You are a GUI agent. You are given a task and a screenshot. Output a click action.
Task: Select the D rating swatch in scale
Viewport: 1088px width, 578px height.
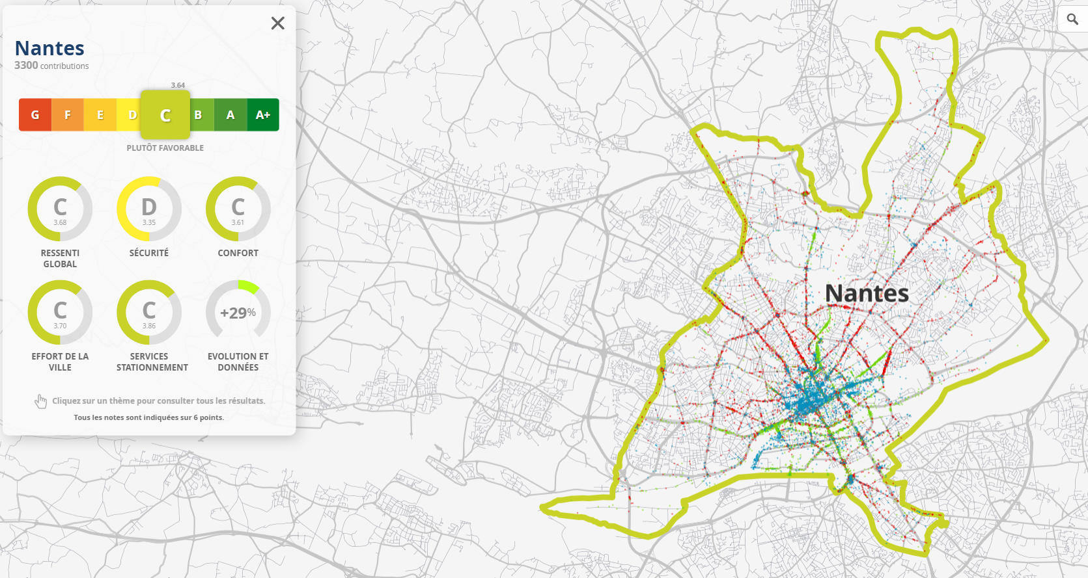point(129,115)
